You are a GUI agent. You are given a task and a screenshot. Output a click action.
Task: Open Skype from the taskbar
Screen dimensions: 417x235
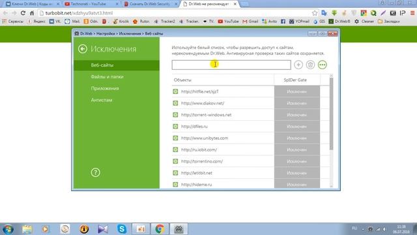pos(122,229)
